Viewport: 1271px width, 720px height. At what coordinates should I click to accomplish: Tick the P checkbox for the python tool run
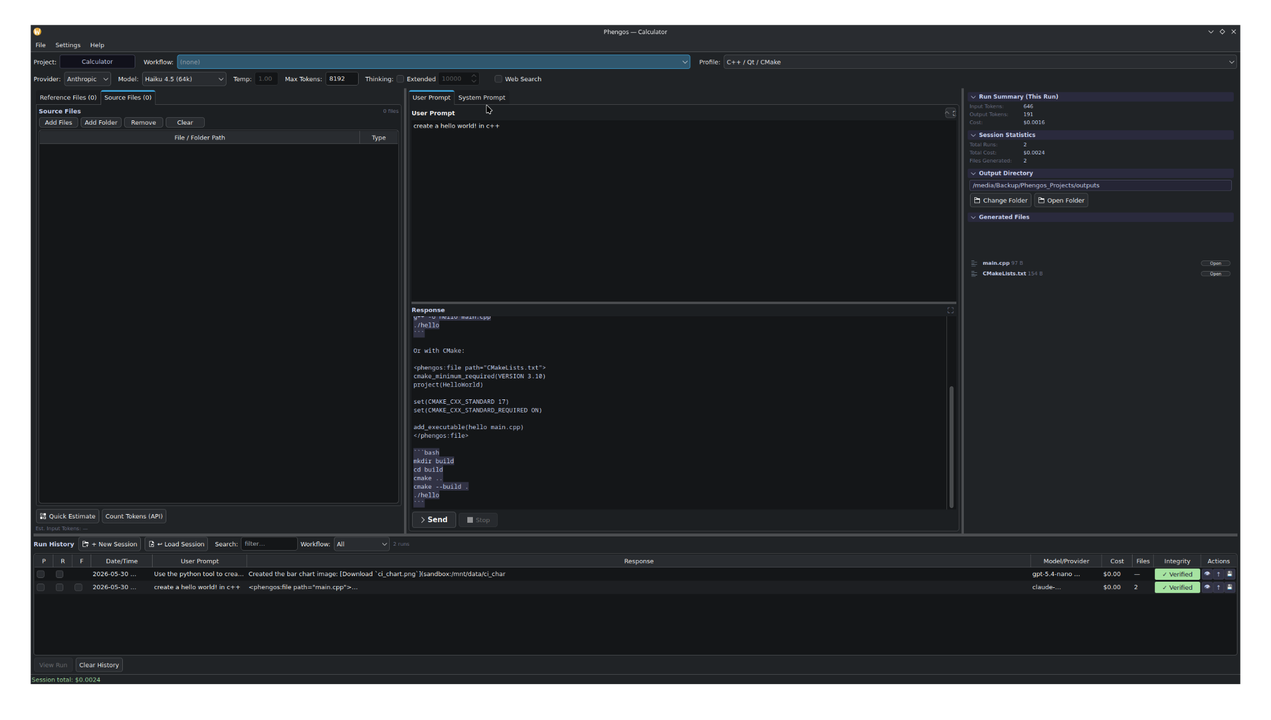coord(41,574)
